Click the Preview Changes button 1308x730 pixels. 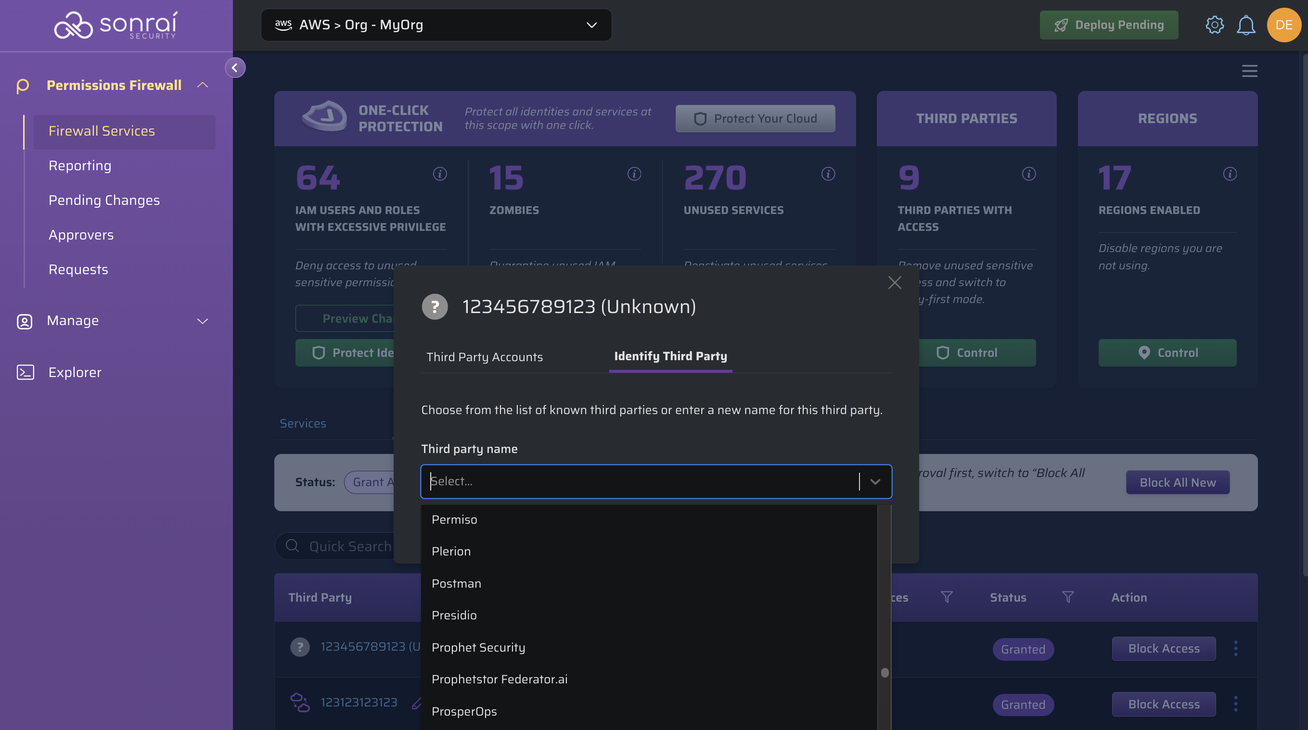coord(345,318)
